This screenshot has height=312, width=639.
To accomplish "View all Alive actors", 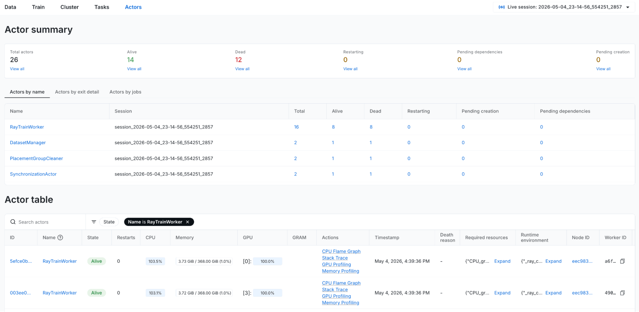I will point(134,69).
